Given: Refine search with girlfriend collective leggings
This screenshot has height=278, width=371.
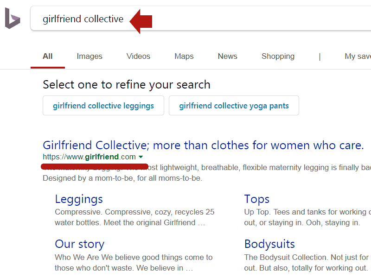Looking at the screenshot, I should tap(103, 105).
